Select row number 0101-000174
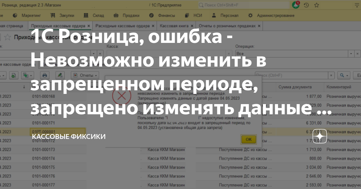Image resolution: width=361 pixels, height=189 pixels. point(44,158)
